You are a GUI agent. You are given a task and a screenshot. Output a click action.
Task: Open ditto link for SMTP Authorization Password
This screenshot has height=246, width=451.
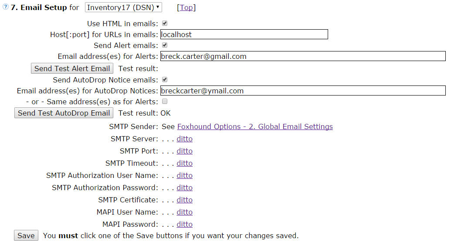pyautogui.click(x=184, y=188)
